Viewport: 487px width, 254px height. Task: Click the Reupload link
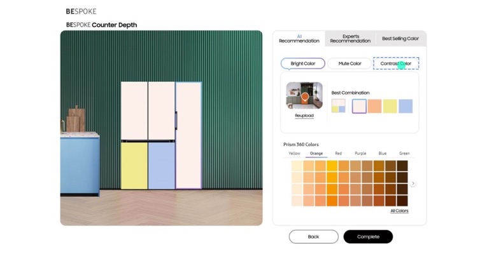[304, 116]
